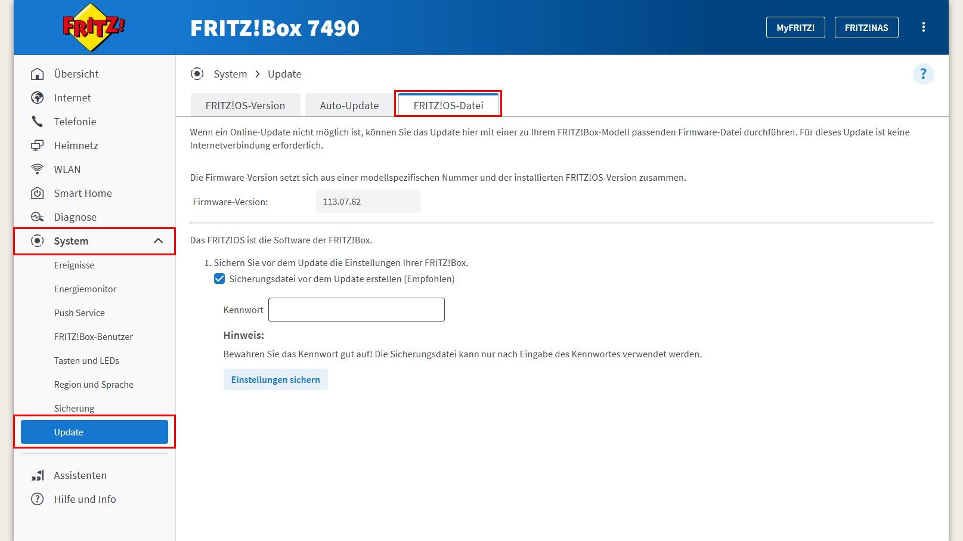The image size is (963, 541).
Task: Open the help question mark button
Action: point(923,74)
